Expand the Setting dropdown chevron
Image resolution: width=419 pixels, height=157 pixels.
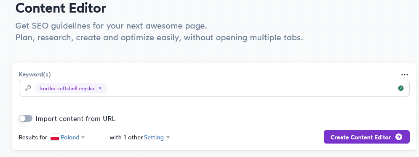[168, 137]
